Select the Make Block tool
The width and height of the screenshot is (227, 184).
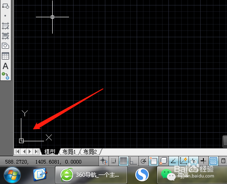pos(5,6)
